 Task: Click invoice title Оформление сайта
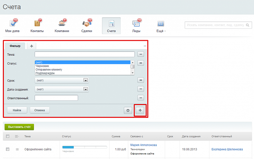[38, 149]
